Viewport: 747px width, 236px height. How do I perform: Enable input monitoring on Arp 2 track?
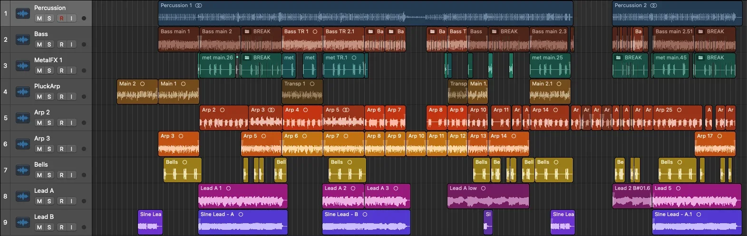pos(71,123)
